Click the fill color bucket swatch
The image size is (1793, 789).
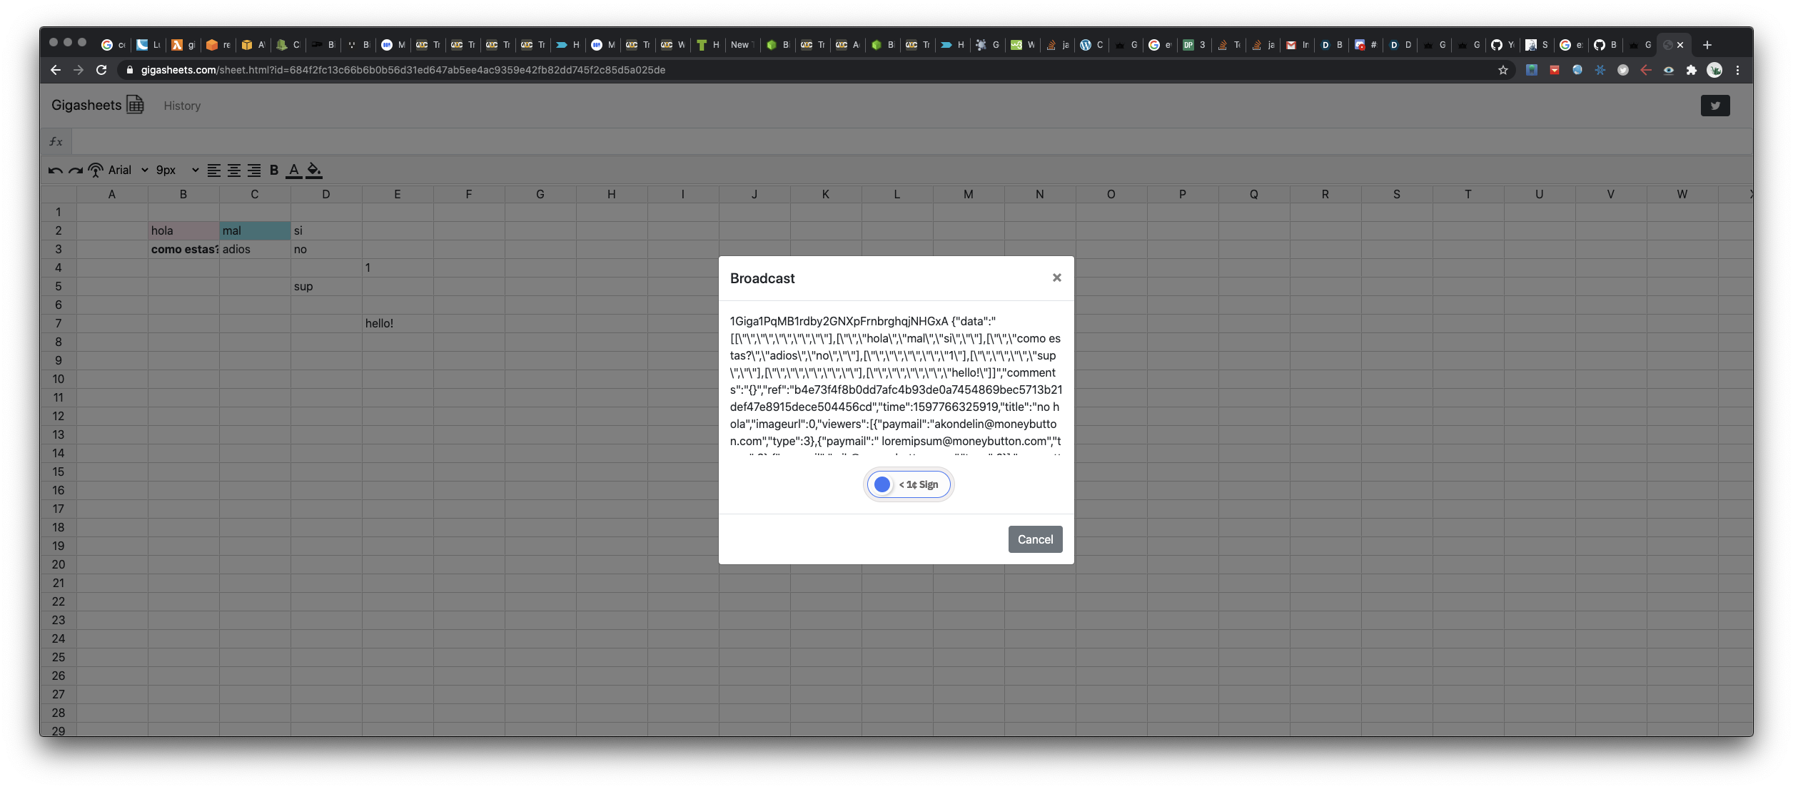314,170
